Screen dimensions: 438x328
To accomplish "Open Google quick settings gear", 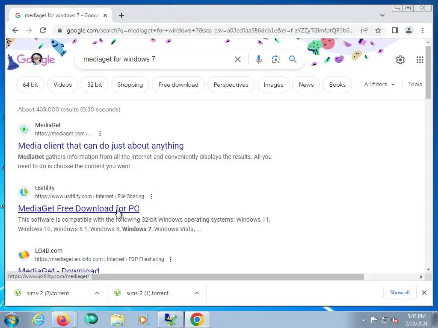I will 400,59.
